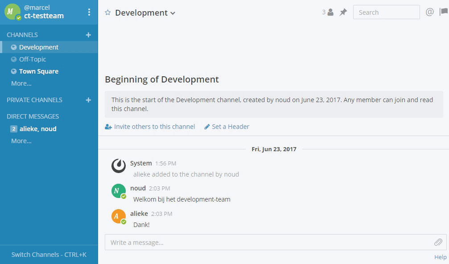Open flagged posts via flag icon

coord(444,12)
